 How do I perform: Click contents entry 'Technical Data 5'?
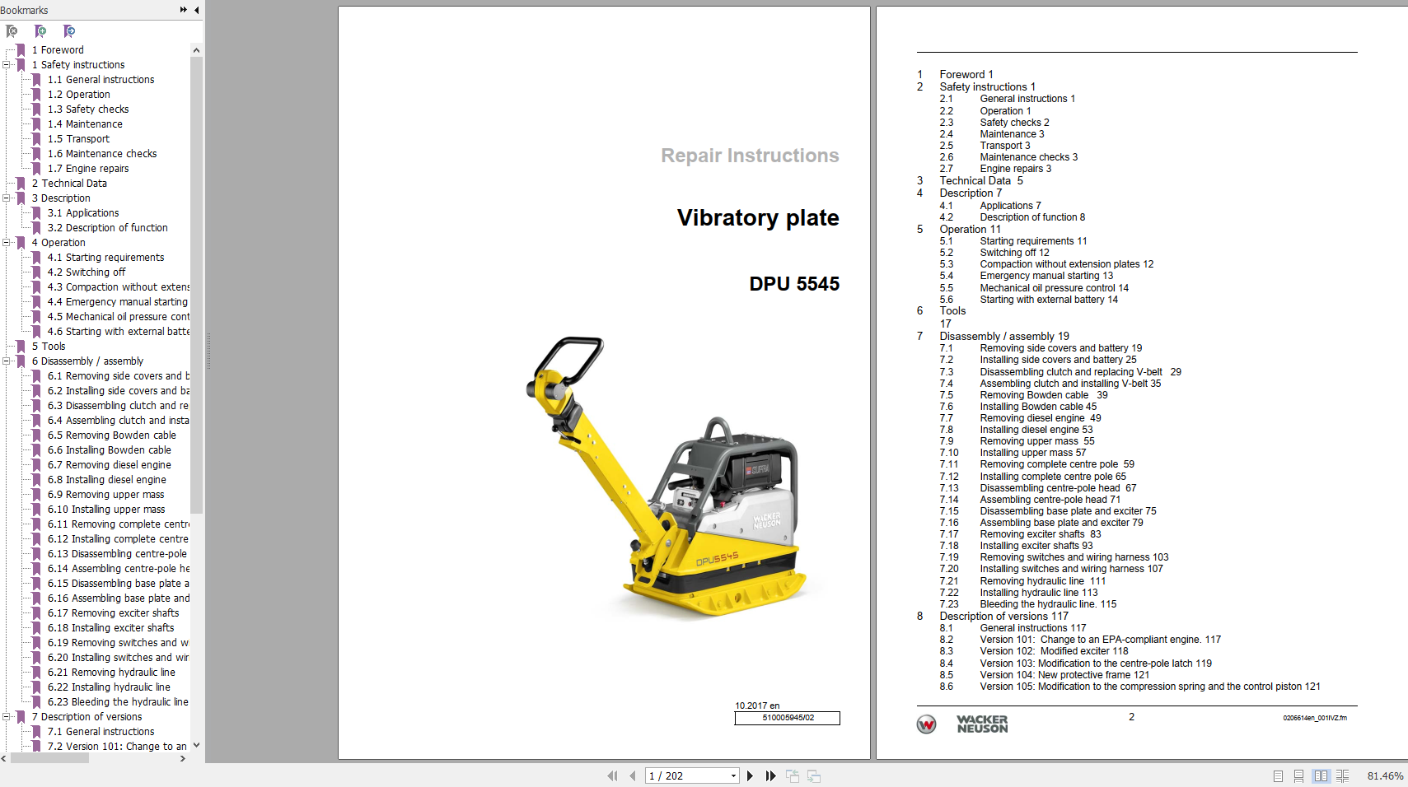(981, 180)
